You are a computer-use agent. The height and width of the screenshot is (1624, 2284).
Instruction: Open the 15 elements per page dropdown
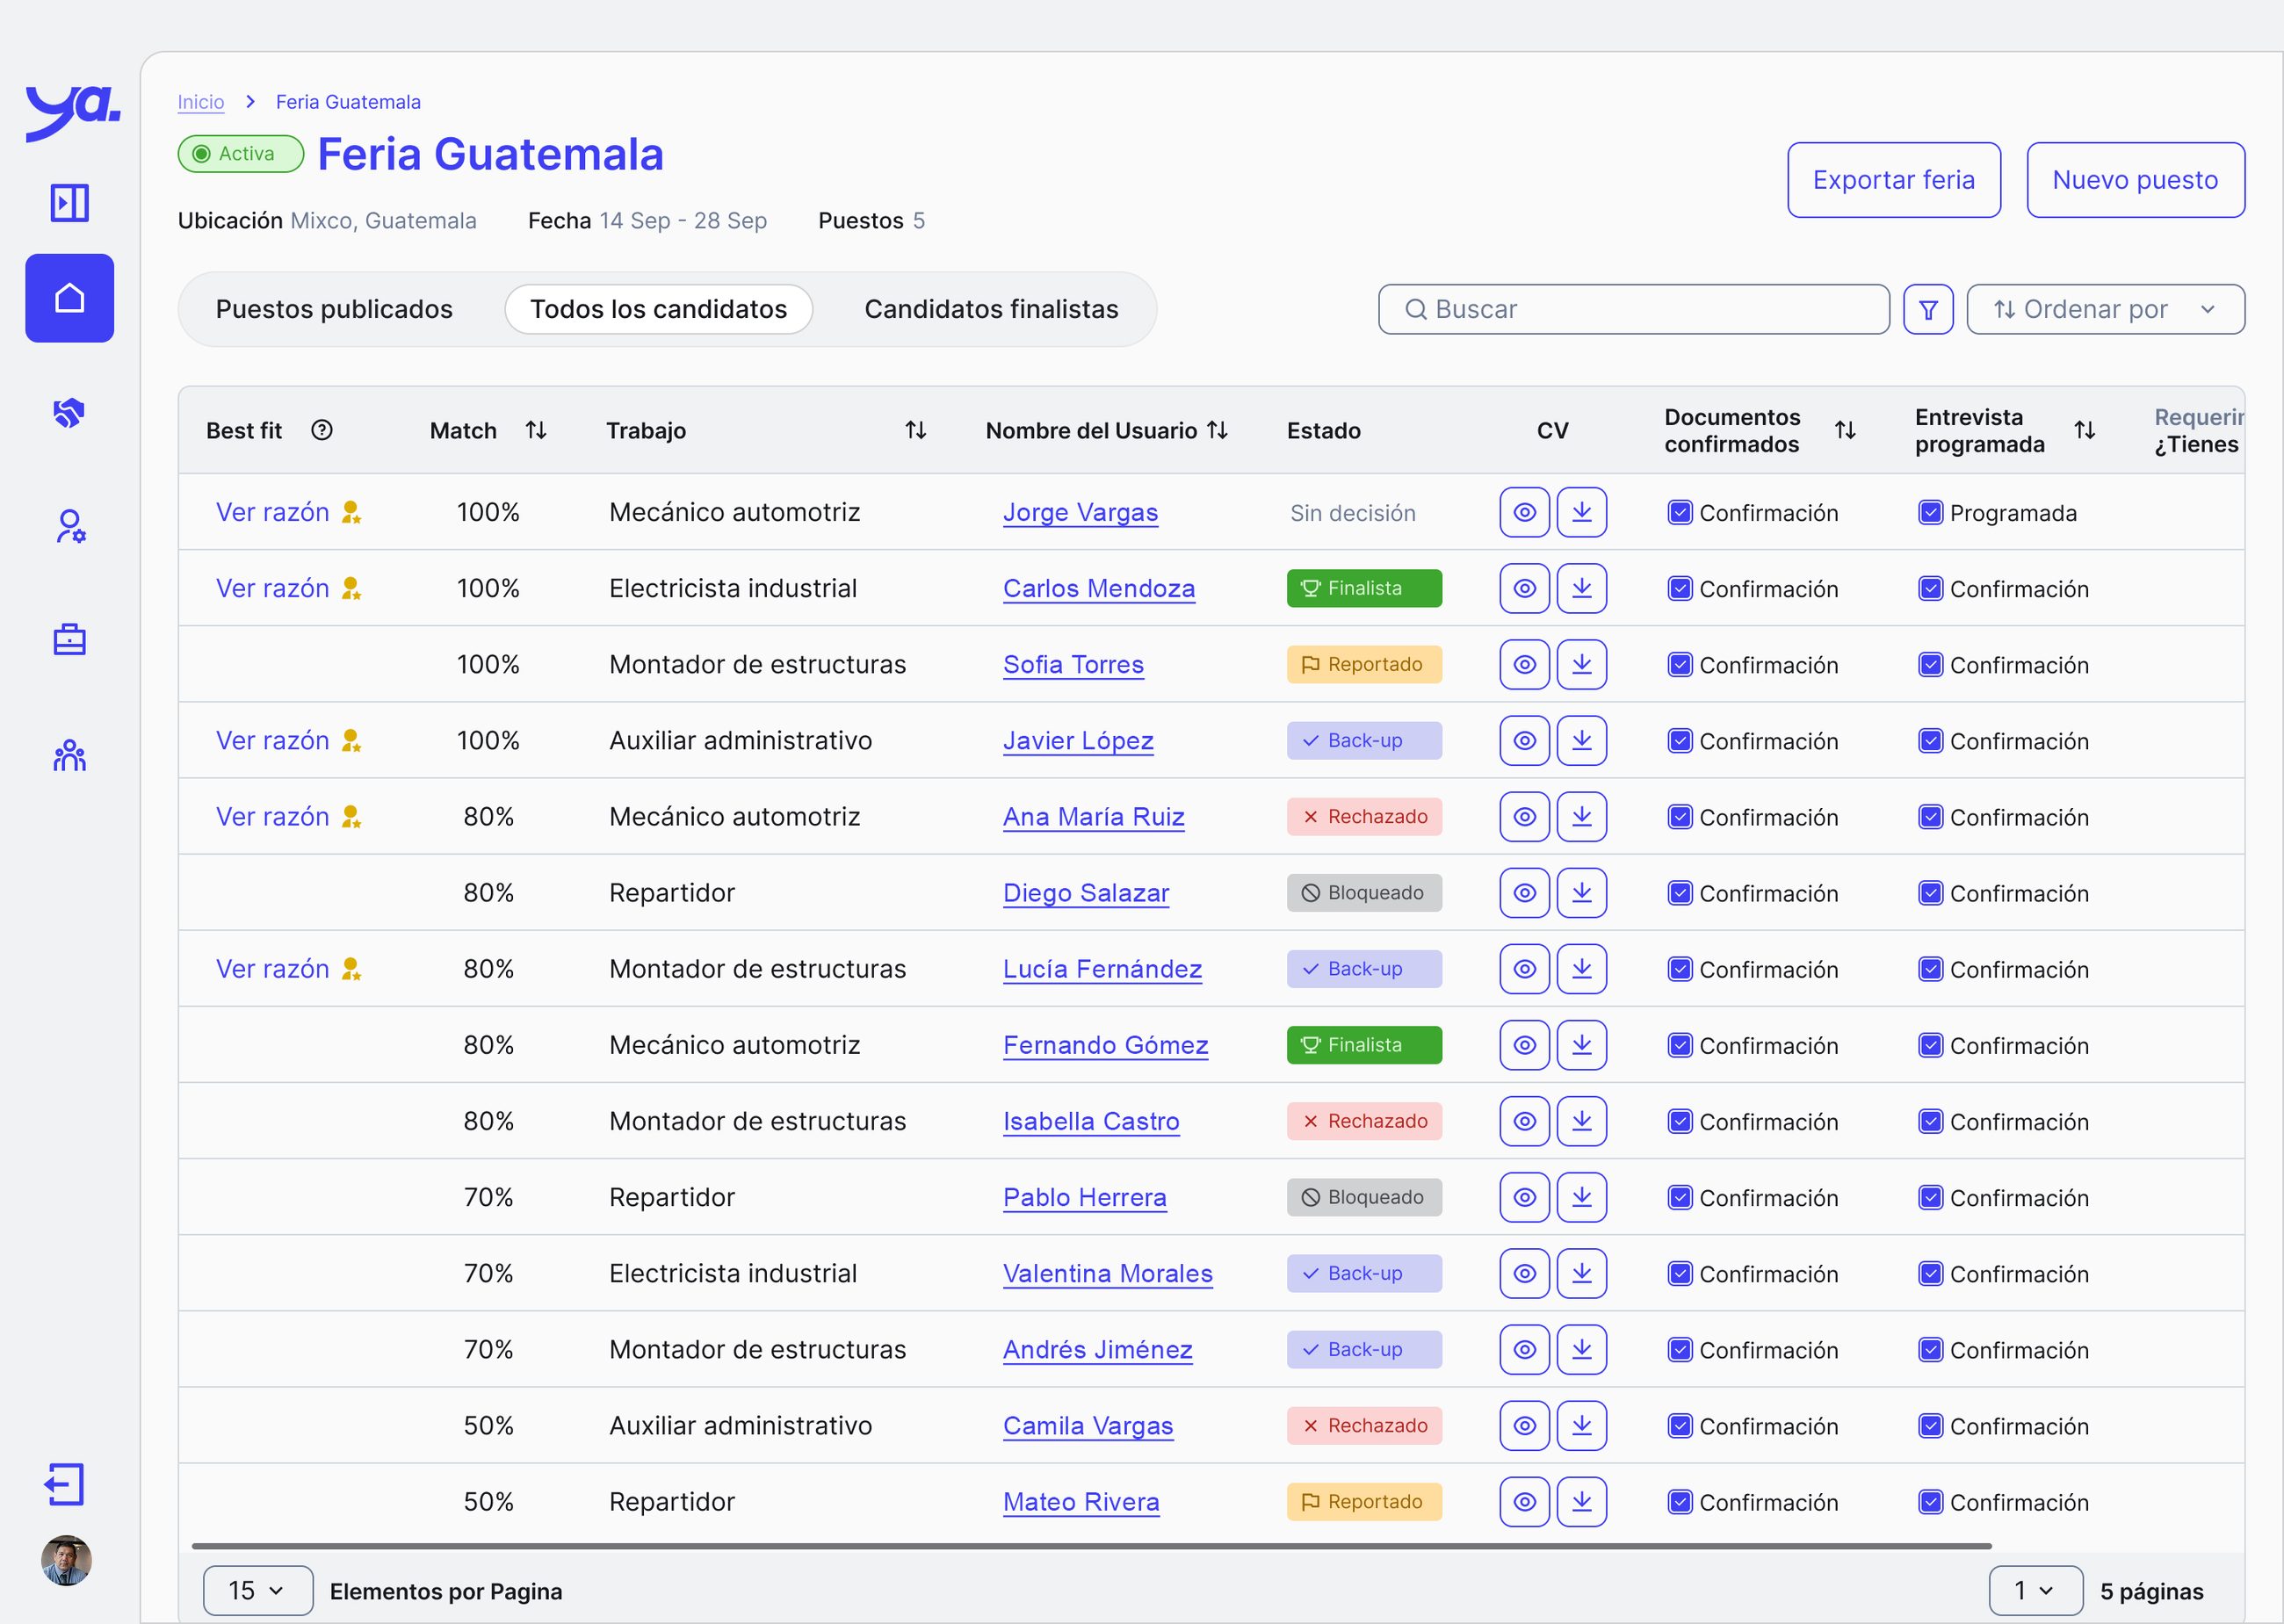(x=258, y=1590)
